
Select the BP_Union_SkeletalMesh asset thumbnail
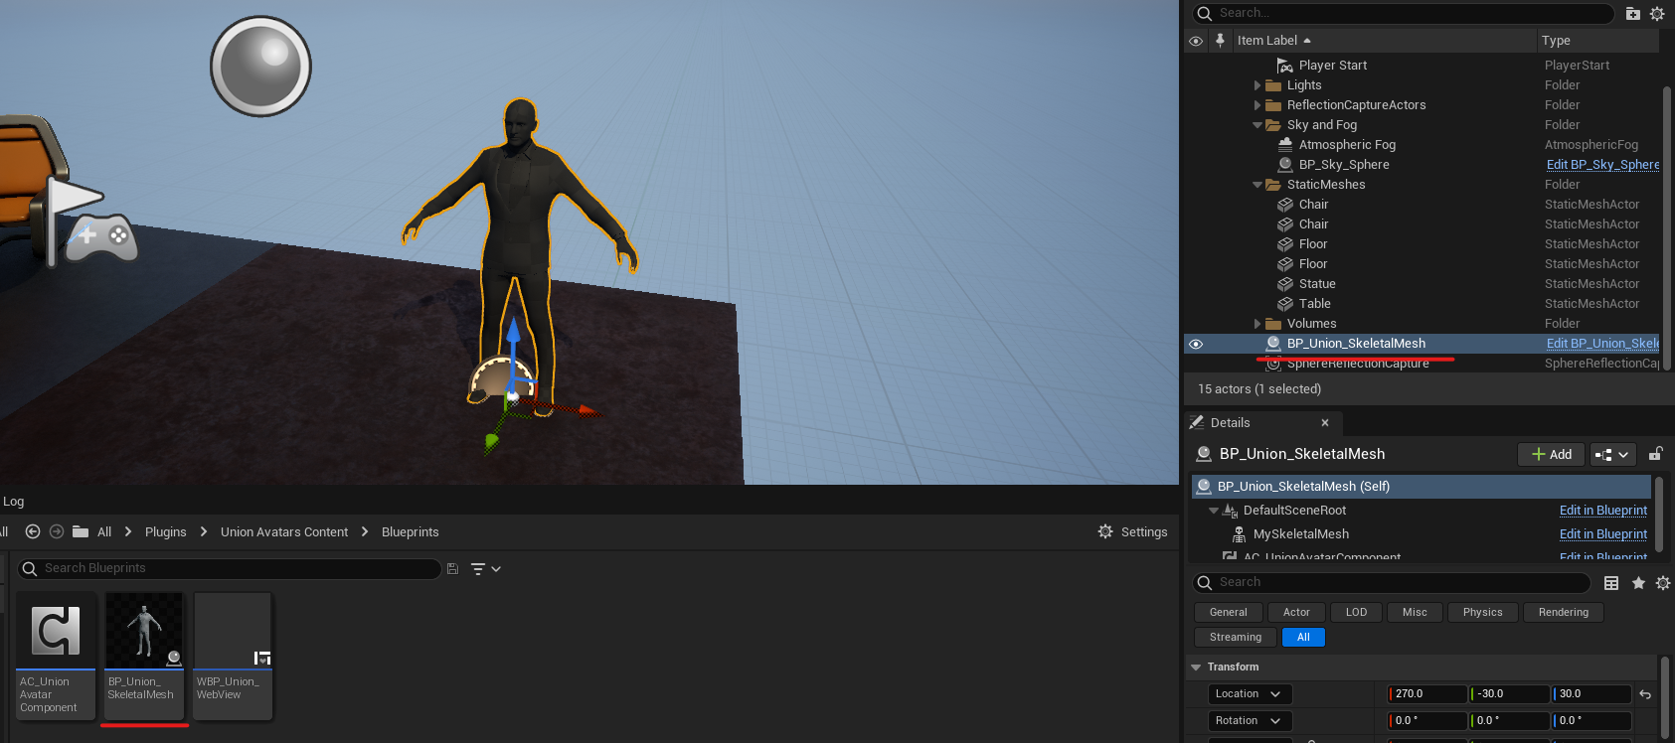pyautogui.click(x=144, y=631)
